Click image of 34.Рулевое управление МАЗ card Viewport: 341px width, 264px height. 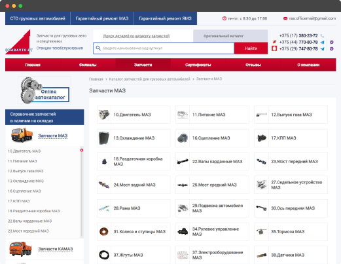point(183,232)
